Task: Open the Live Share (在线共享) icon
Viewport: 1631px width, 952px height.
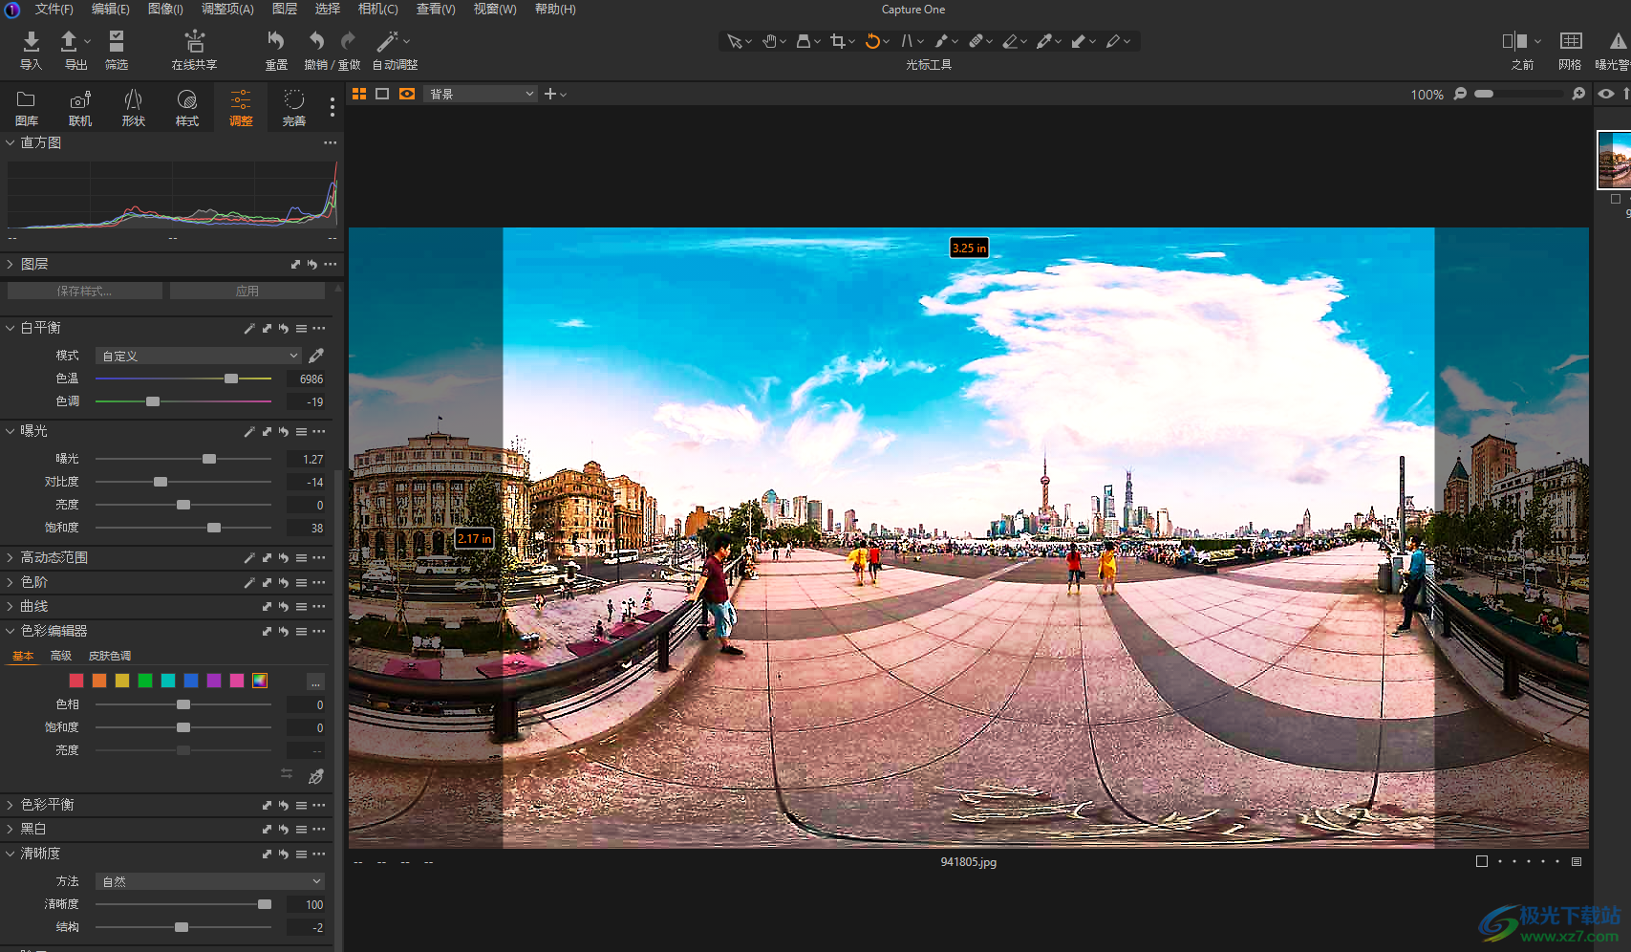Action: point(194,41)
